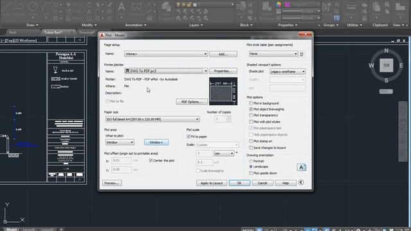Click Apply to Layout button

tap(211, 183)
